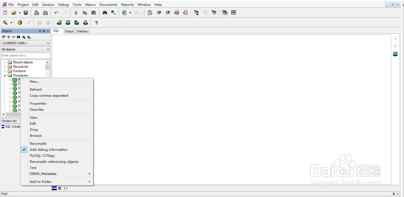Viewport: 404px width, 197px height.
Task: Click the plus icon in Objects panel toolbar
Action: tap(8, 37)
